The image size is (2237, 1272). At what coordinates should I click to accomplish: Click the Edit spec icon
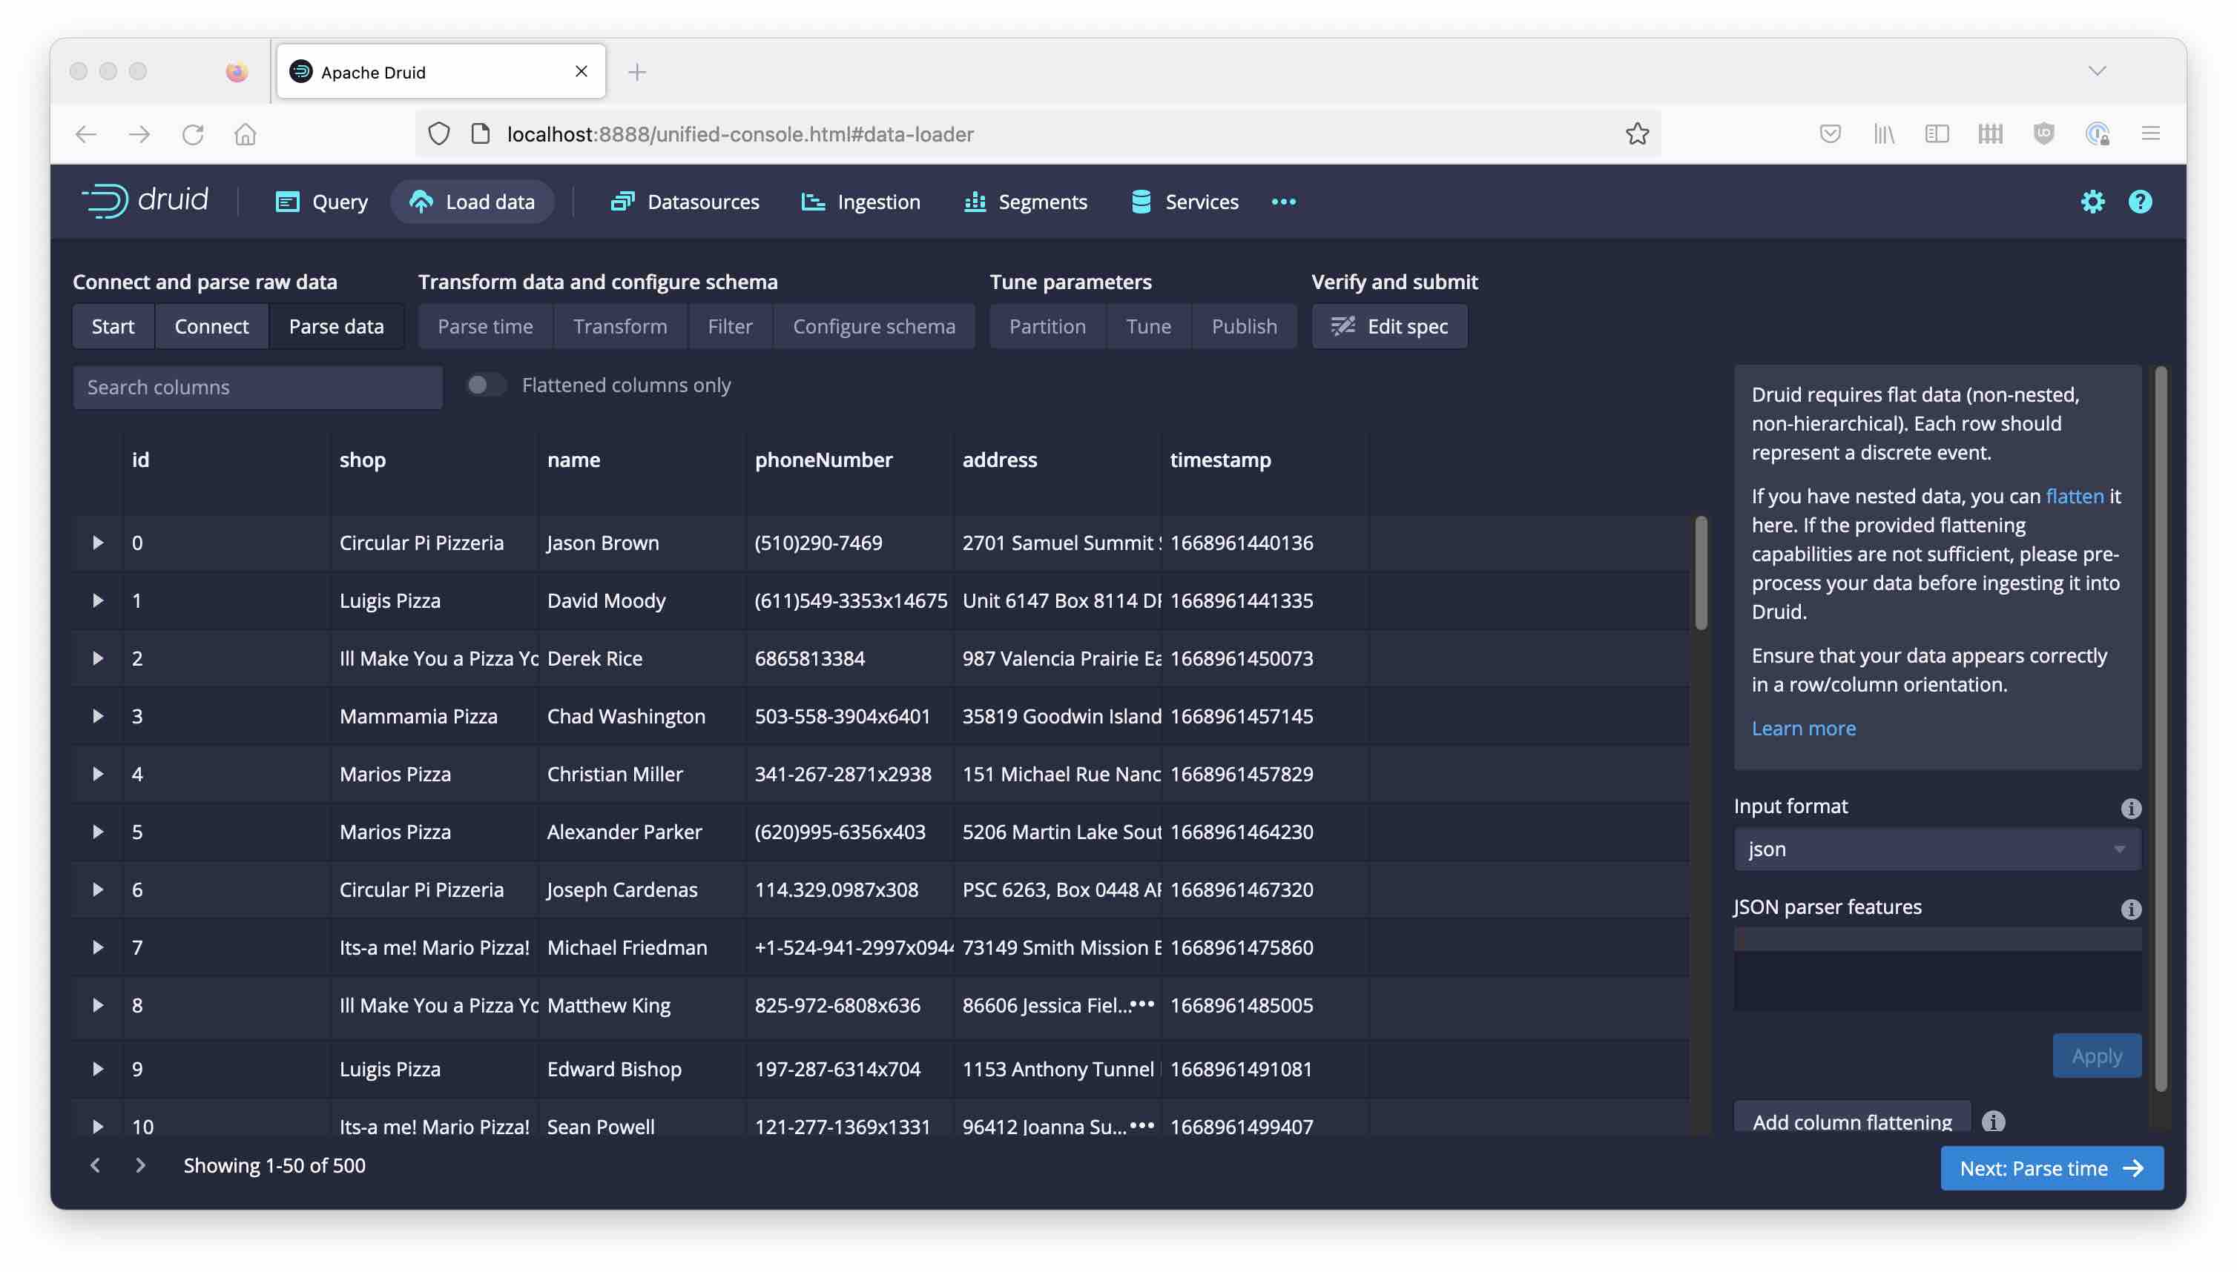(1342, 326)
